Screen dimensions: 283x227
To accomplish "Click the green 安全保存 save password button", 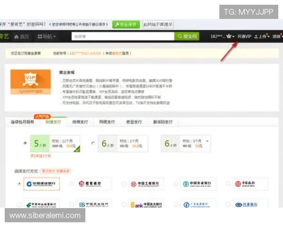I will [x=126, y=25].
